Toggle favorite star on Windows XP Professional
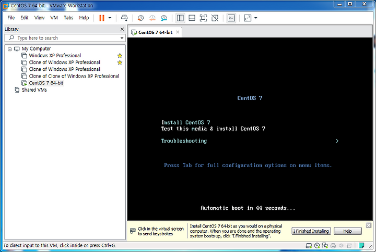The width and height of the screenshot is (376, 252). tap(120, 56)
